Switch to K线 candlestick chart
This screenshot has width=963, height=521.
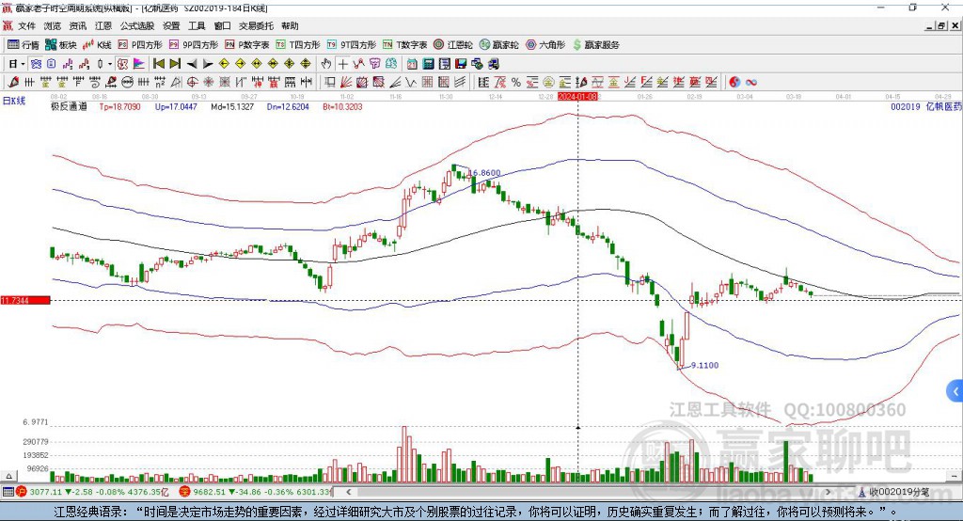pyautogui.click(x=98, y=44)
